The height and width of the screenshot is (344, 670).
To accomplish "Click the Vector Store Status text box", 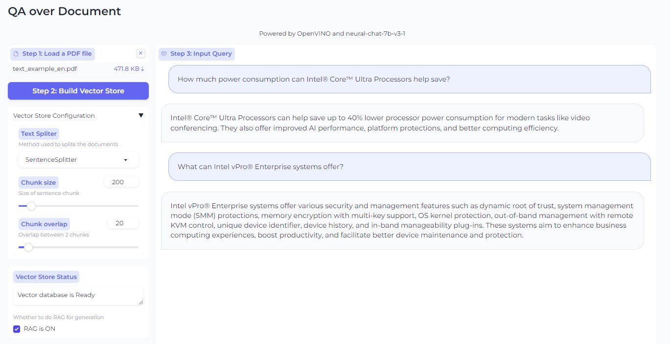I will pos(78,295).
